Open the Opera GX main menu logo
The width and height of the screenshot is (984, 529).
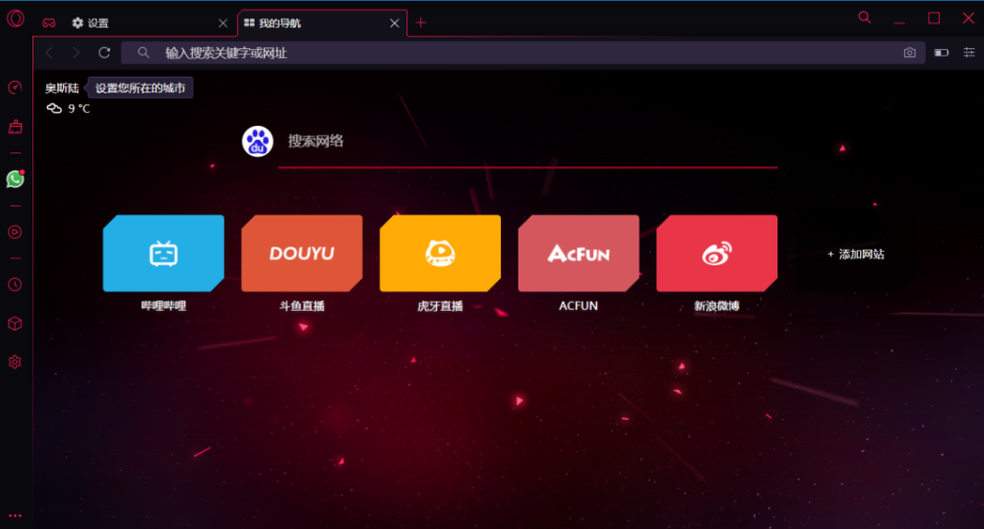click(15, 18)
